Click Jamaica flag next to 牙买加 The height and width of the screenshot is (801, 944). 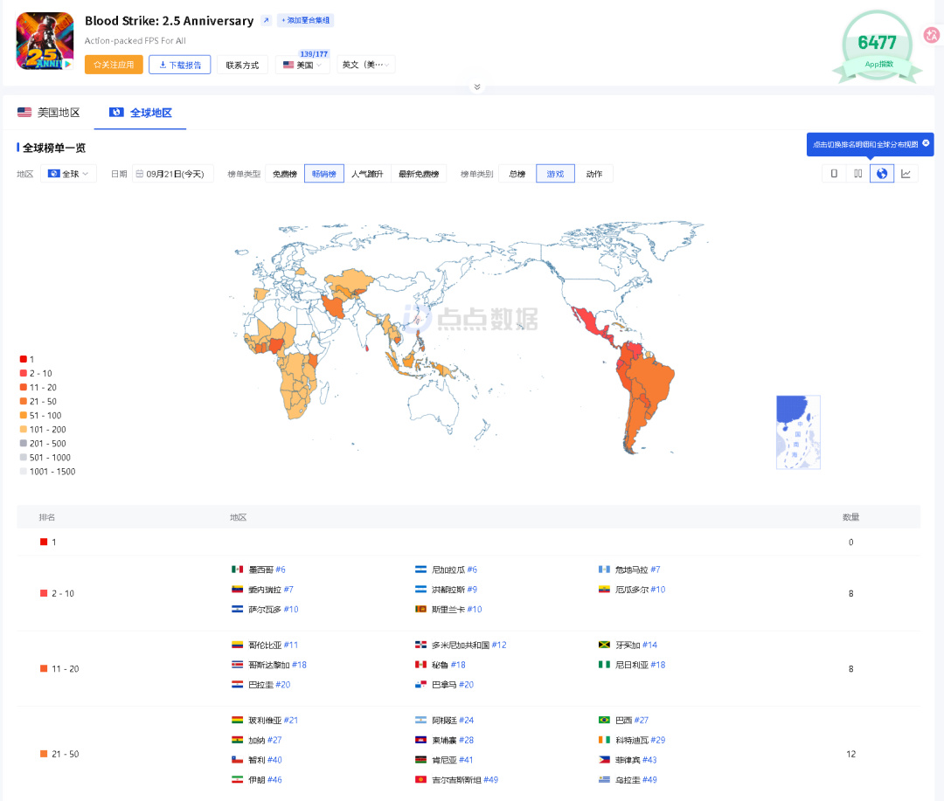(x=605, y=645)
